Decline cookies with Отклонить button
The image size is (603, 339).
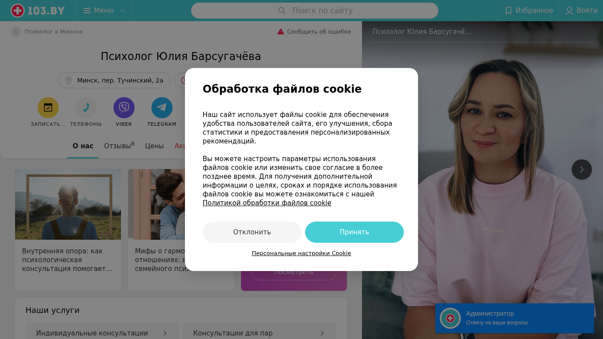click(252, 232)
